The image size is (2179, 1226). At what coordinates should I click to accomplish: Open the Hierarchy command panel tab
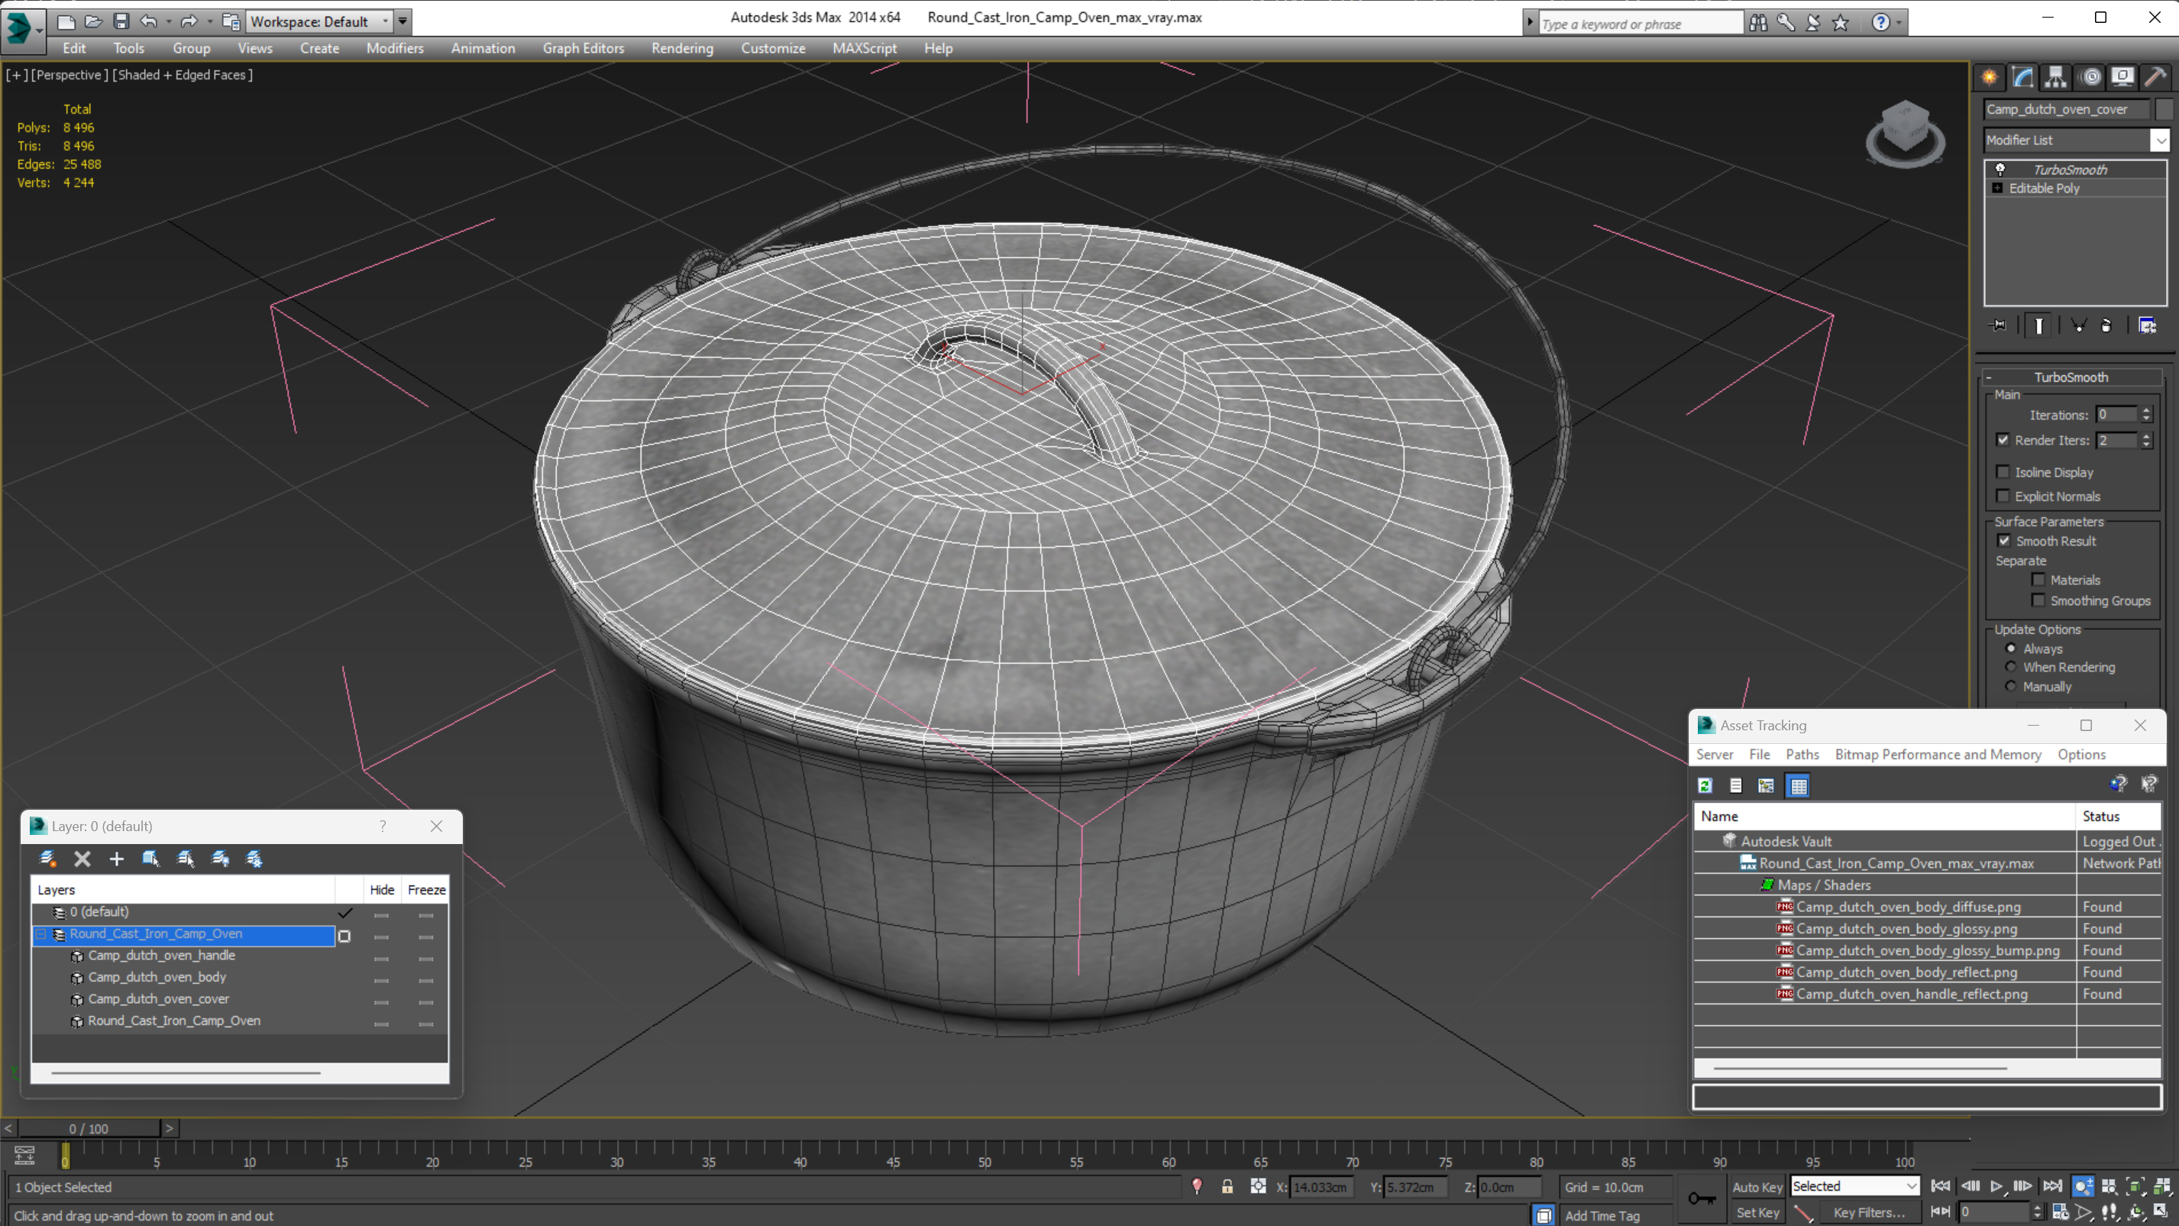2055,77
